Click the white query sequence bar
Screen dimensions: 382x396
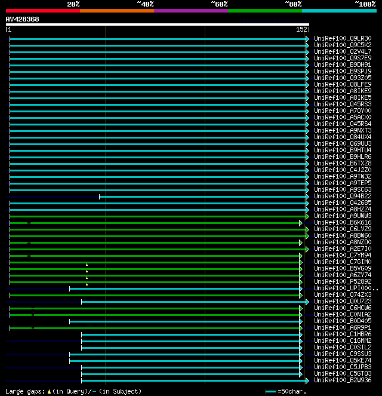pyautogui.click(x=158, y=24)
